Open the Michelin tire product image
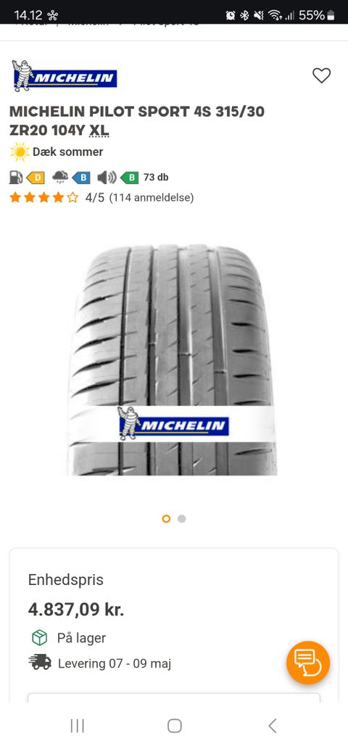The image size is (348, 746). pos(172,360)
